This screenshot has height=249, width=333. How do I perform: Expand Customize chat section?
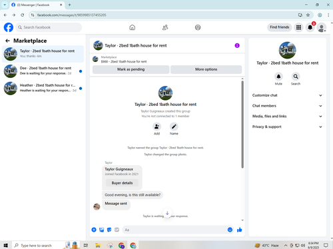point(287,95)
